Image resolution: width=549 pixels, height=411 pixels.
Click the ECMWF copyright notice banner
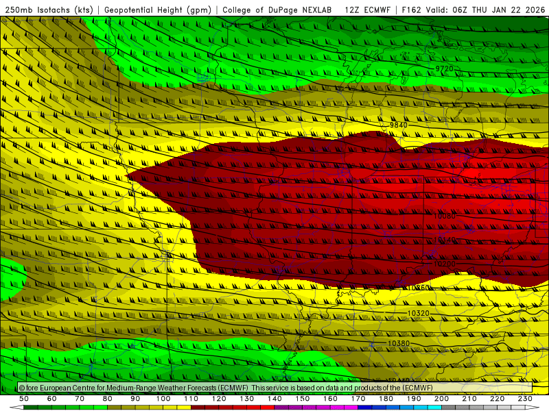275,388
